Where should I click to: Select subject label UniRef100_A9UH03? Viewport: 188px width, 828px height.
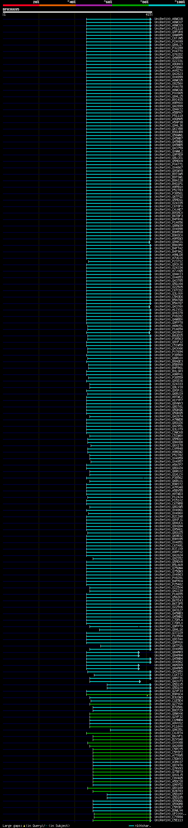(169, 64)
